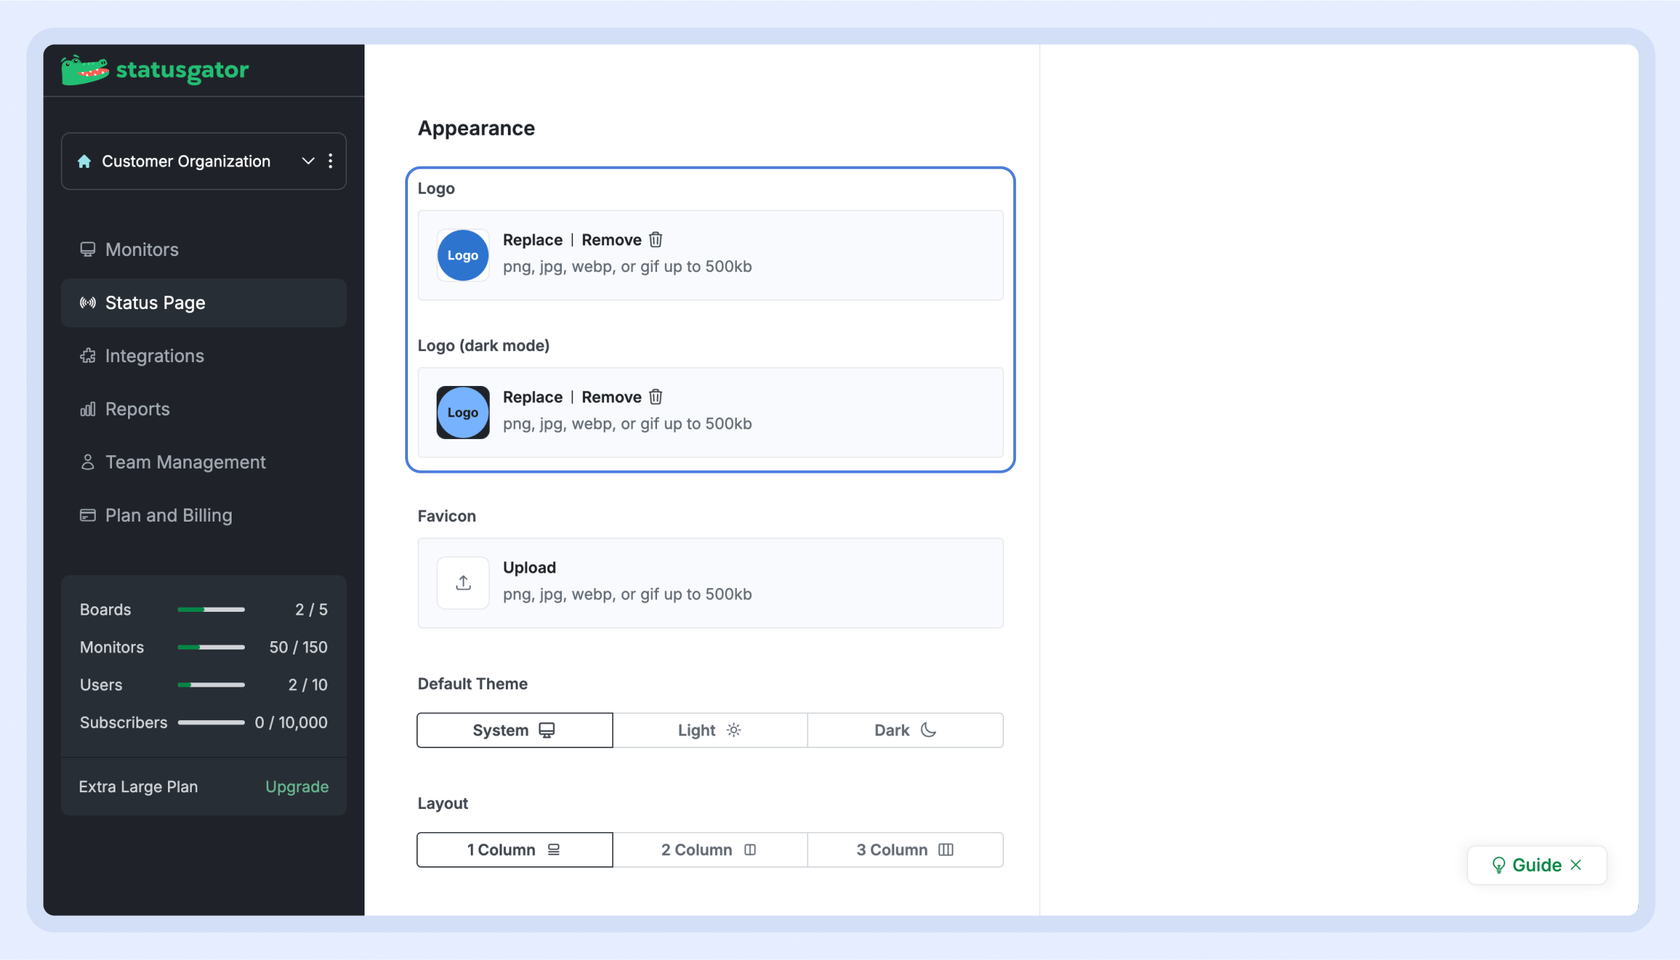Click the Upgrade plan link
Screen dimensions: 1680x960
[x=297, y=787]
